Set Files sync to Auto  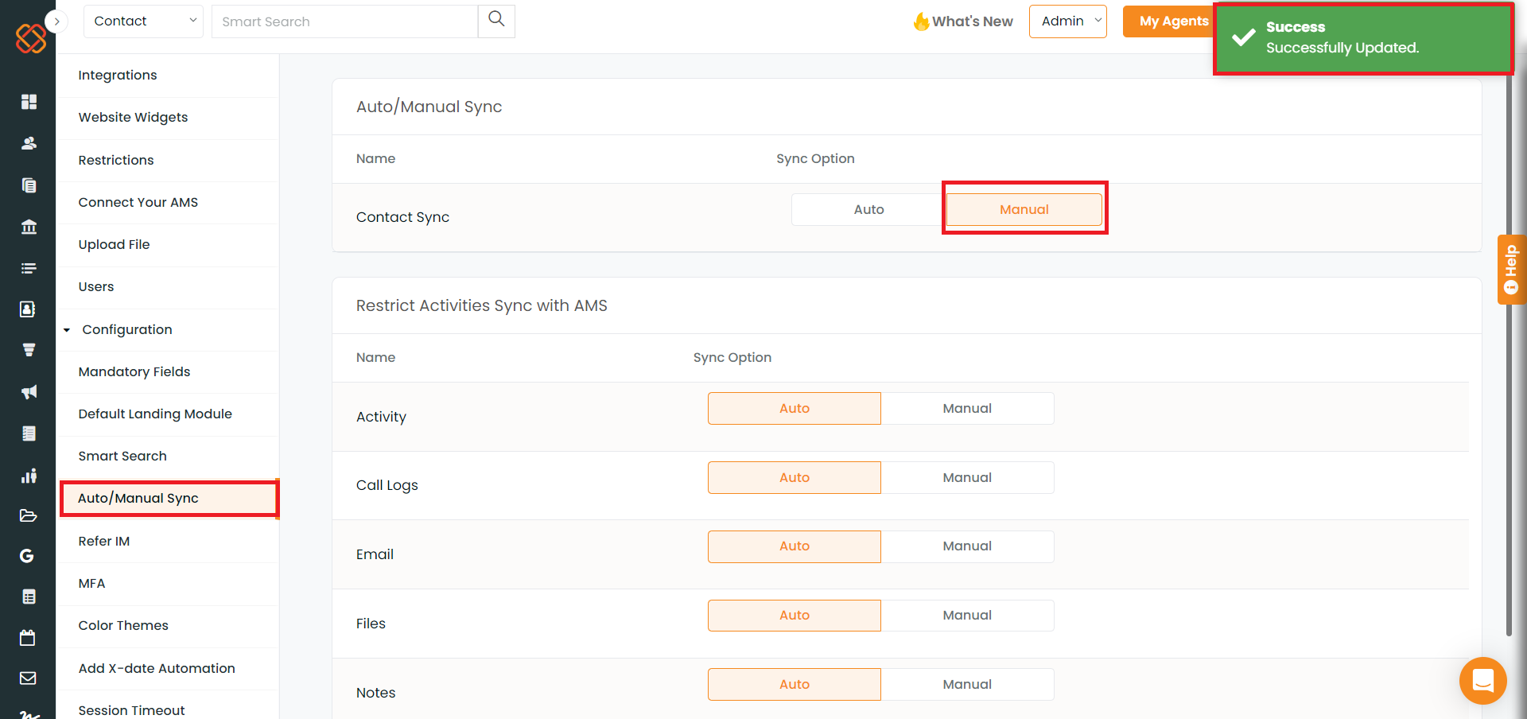point(794,616)
